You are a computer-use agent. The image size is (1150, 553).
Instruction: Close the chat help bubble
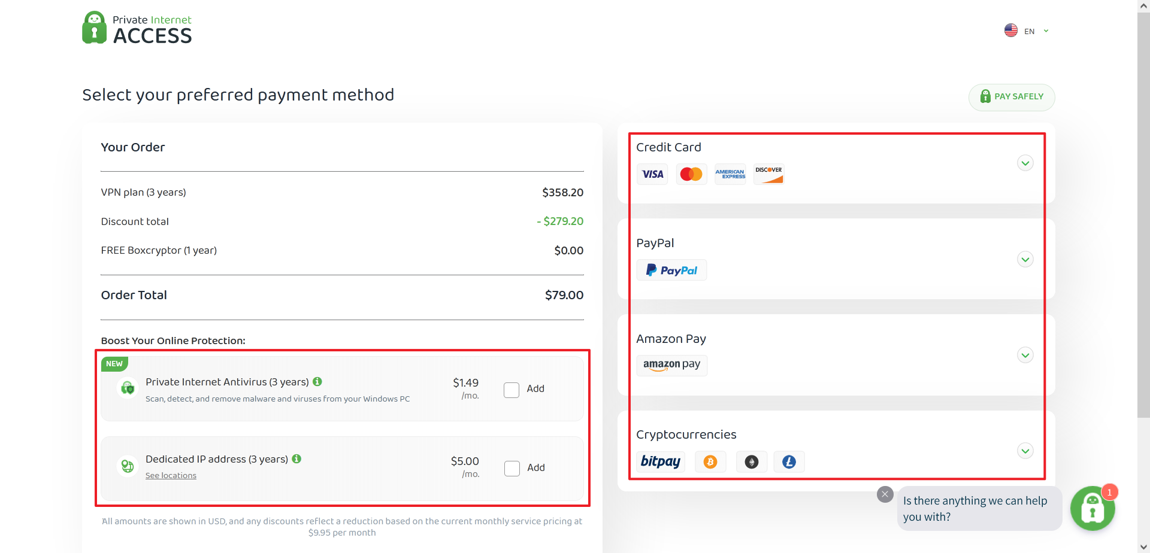[x=885, y=494]
